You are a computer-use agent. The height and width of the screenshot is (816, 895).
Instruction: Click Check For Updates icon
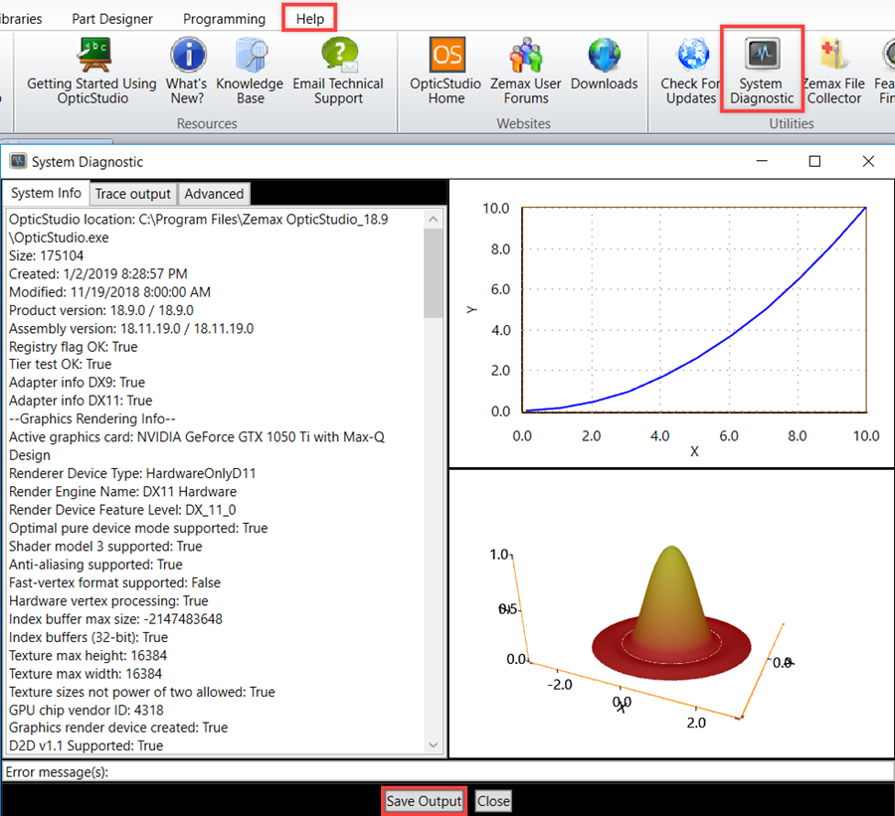click(x=692, y=55)
